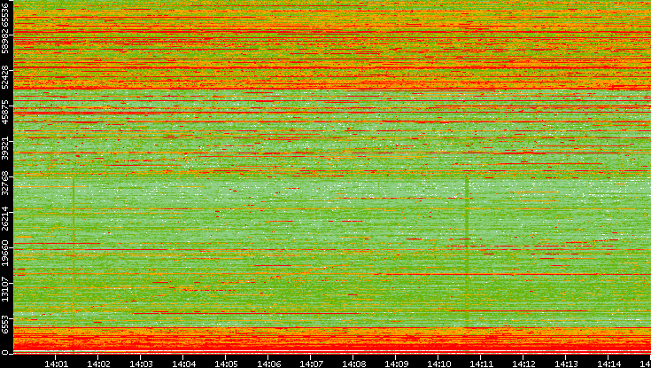Click the 65536 y-axis label
Image resolution: width=651 pixels, height=368 pixels.
tap(5, 14)
